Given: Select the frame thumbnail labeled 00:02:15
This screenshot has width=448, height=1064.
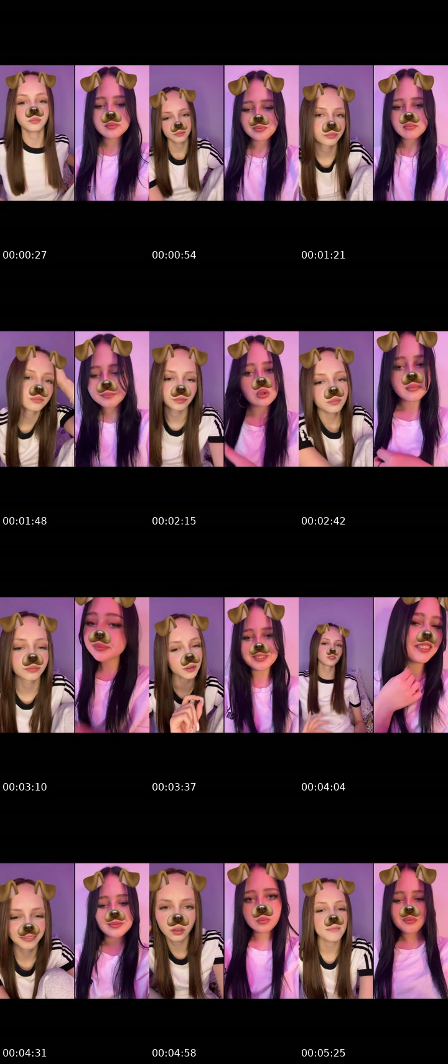Looking at the screenshot, I should [x=224, y=399].
